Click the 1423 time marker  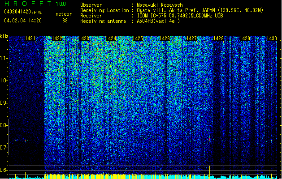click(x=84, y=38)
